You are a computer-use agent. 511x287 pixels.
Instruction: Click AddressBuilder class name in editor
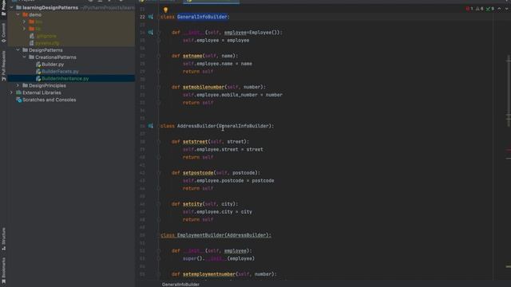[x=196, y=126]
